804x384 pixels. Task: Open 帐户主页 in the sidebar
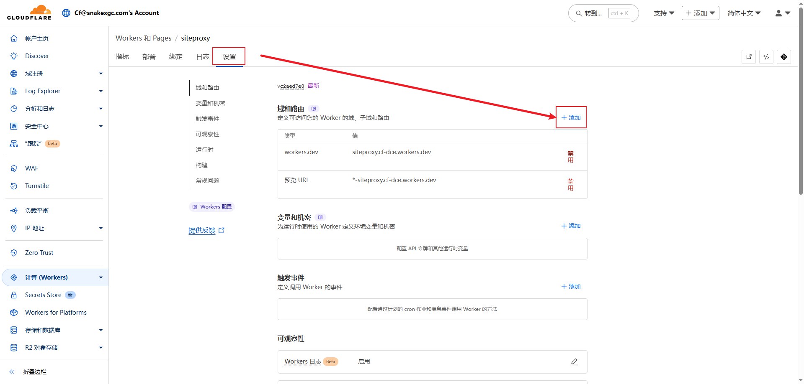[37, 38]
